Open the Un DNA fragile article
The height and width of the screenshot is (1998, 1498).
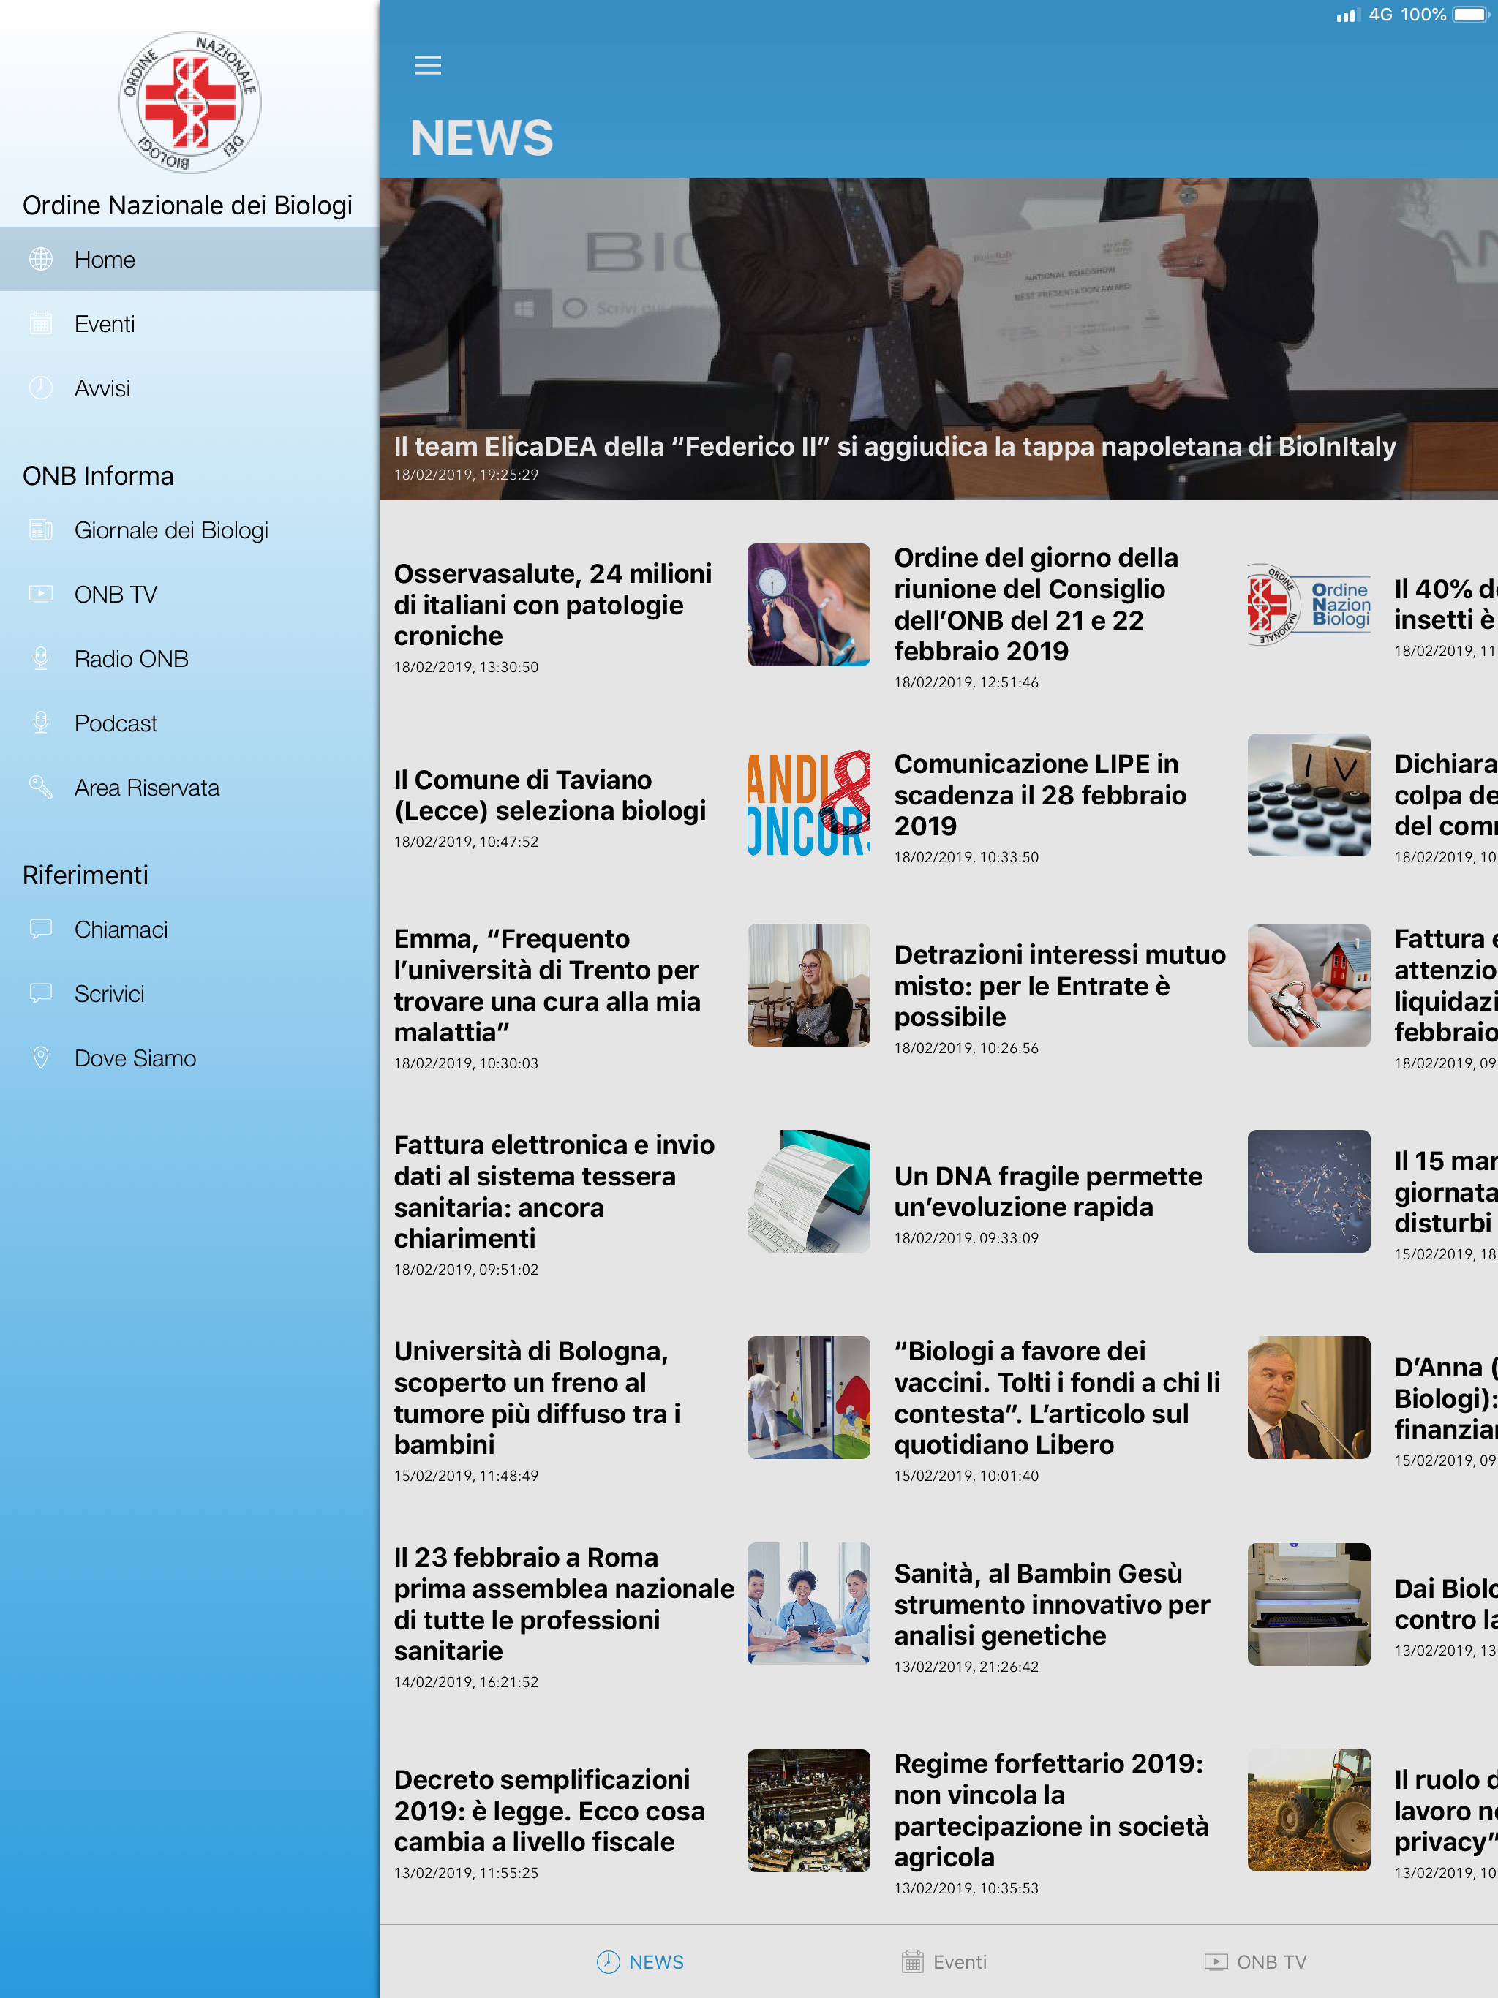pyautogui.click(x=1048, y=1191)
